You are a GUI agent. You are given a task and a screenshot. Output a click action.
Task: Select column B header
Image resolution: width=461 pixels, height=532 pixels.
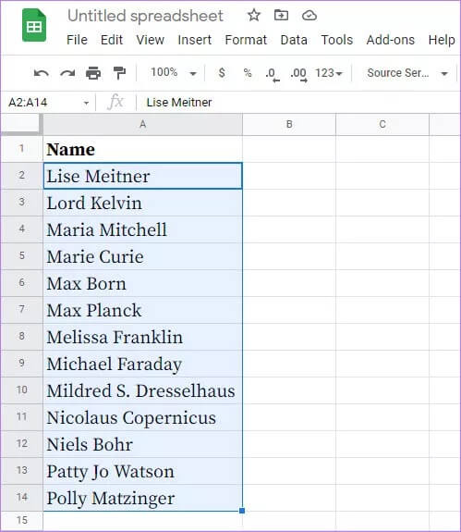pos(289,124)
